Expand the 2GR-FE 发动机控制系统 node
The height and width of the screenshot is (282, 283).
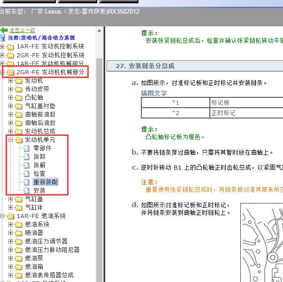pyautogui.click(x=2, y=55)
